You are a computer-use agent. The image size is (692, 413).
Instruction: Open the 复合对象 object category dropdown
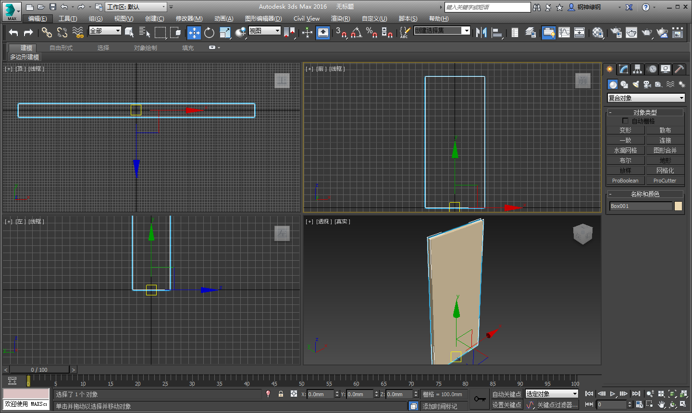[x=646, y=98]
